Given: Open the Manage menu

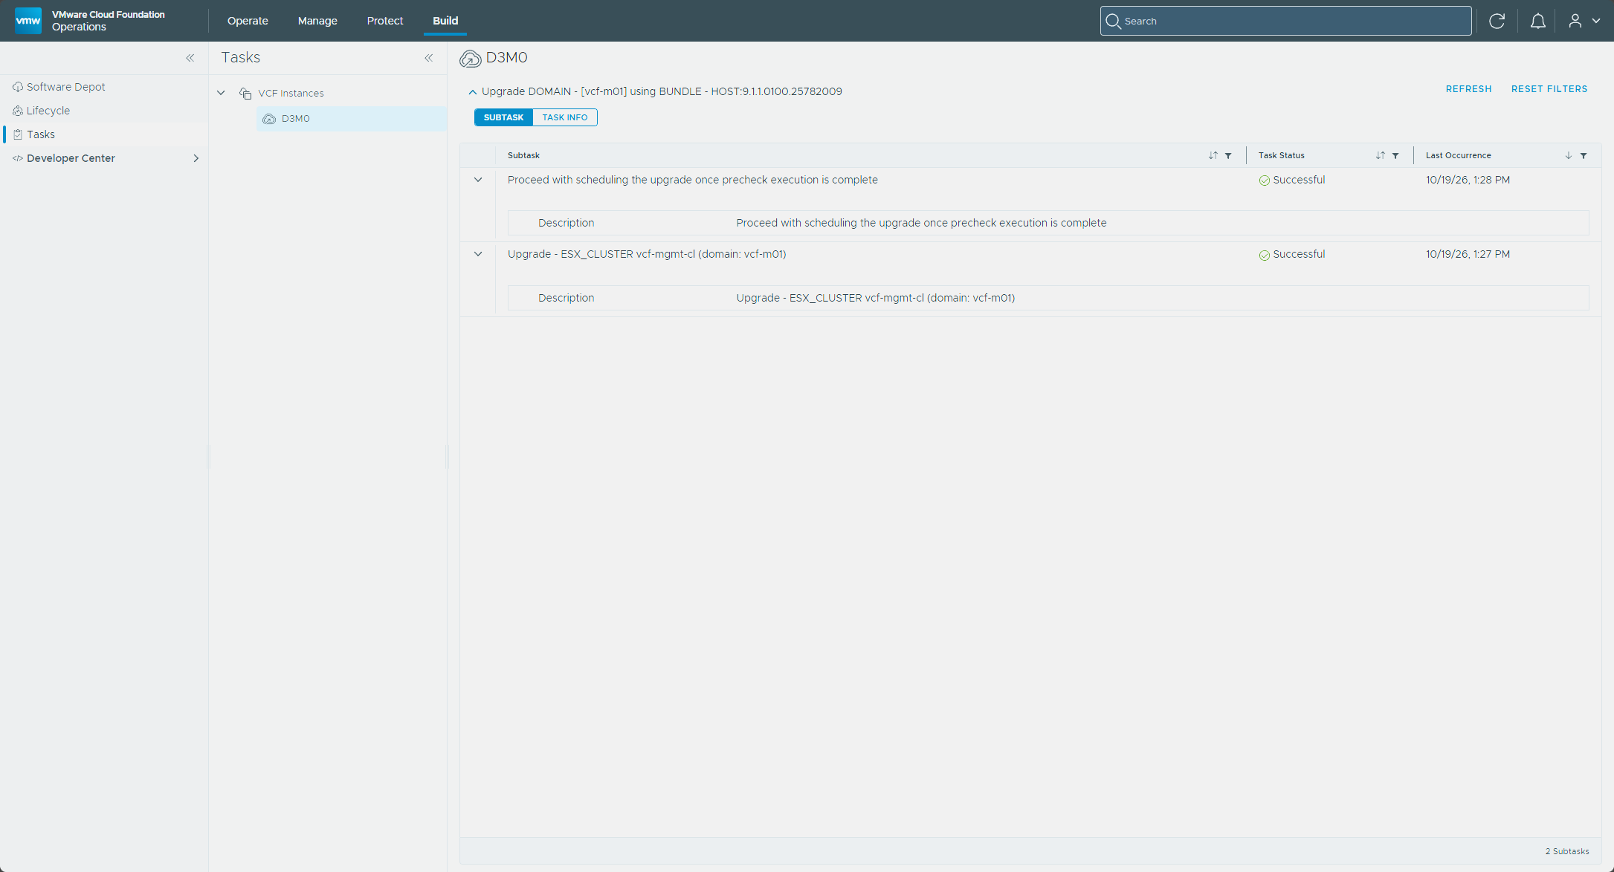Looking at the screenshot, I should coord(317,21).
